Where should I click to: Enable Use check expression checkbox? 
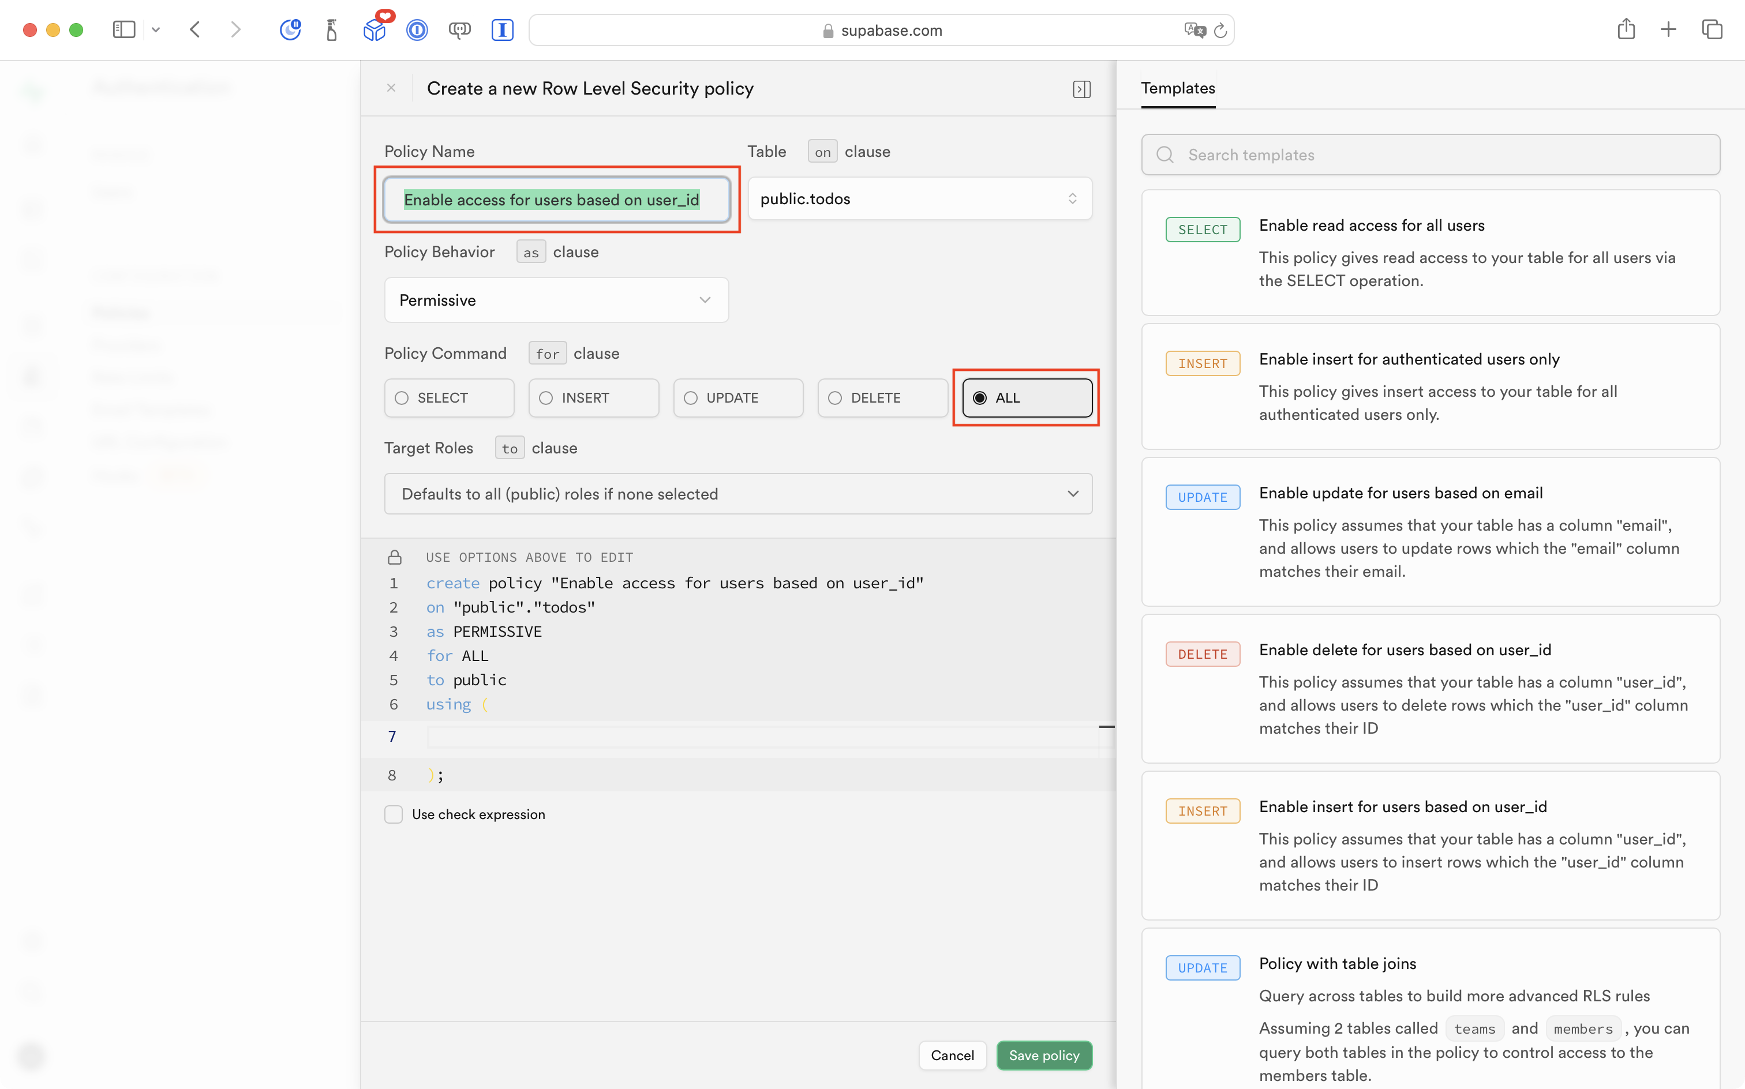pos(394,814)
